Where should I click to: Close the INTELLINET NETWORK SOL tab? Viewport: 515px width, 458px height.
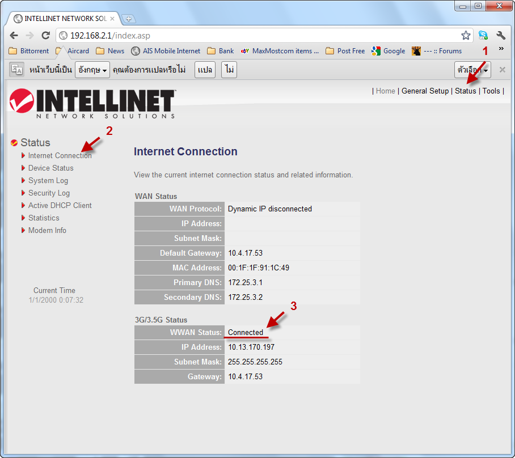[x=112, y=19]
